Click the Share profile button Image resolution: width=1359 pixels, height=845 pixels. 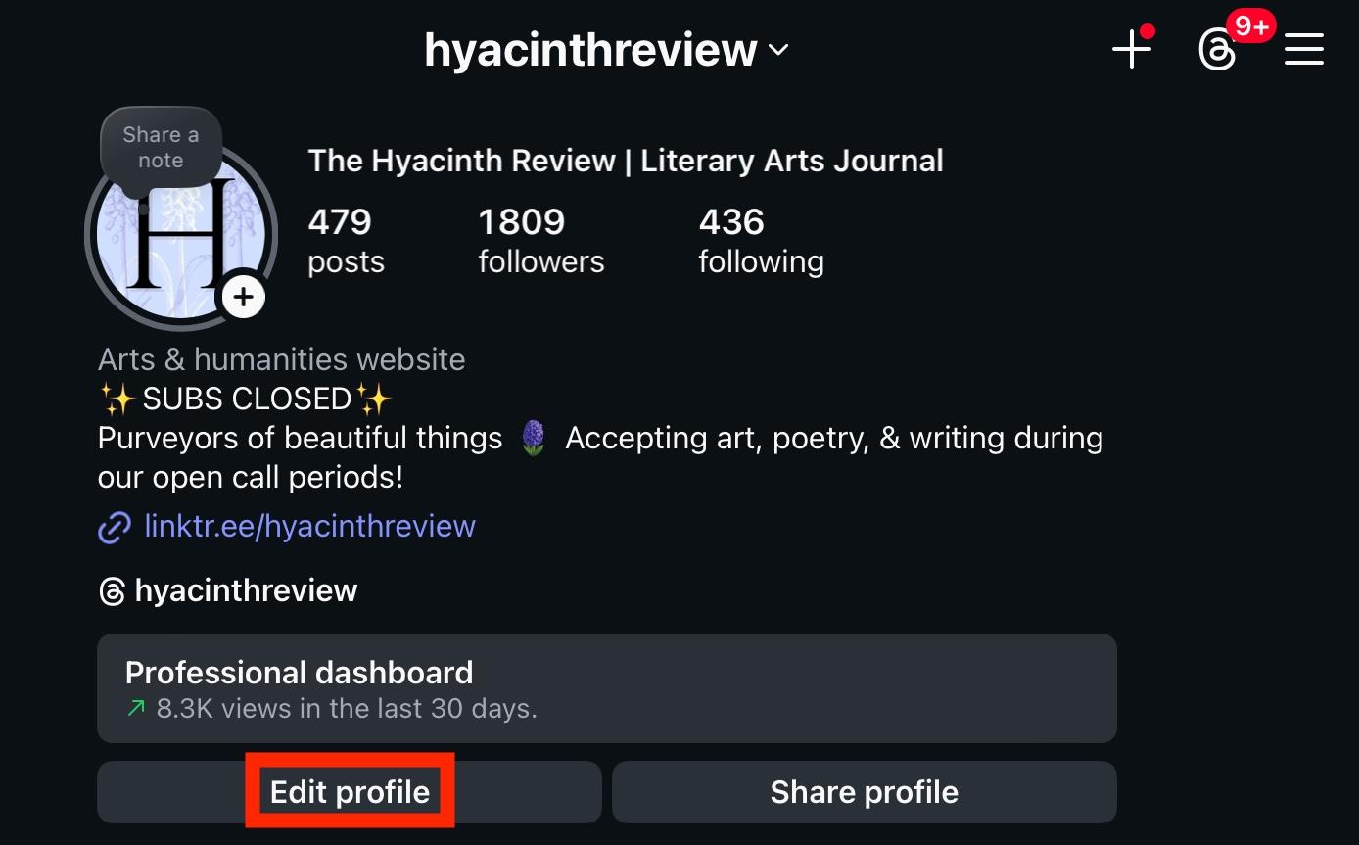(865, 792)
